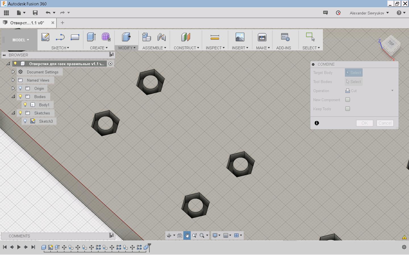Click the 3D Print make icon
Screen dimensions: 409x255
(262, 37)
